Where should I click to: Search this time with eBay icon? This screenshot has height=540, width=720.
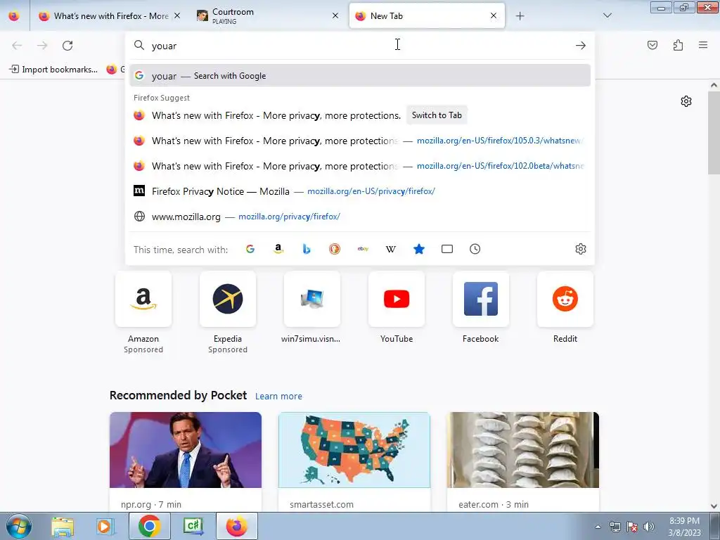point(363,249)
